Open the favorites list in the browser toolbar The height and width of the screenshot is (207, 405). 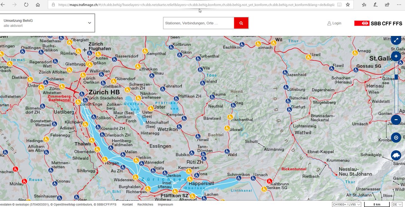point(364,5)
